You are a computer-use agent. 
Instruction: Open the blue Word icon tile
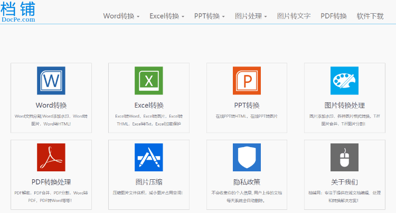tap(51, 81)
